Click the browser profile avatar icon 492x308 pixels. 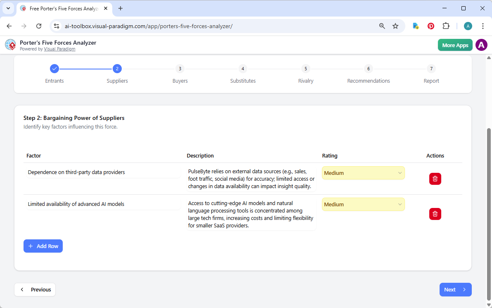pyautogui.click(x=468, y=26)
